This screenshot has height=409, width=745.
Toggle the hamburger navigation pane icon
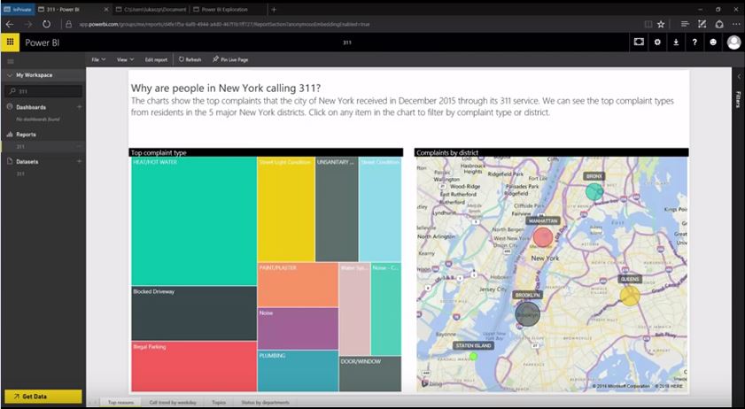[11, 61]
